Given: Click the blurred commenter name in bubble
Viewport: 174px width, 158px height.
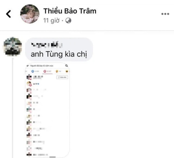Looking at the screenshot, I should click(47, 45).
